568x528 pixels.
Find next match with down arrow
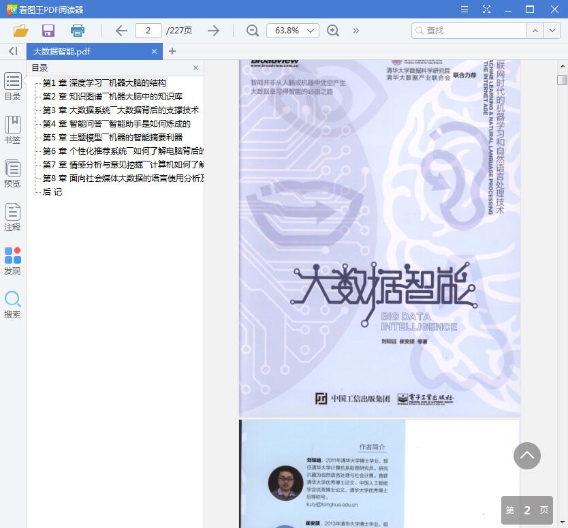552,31
